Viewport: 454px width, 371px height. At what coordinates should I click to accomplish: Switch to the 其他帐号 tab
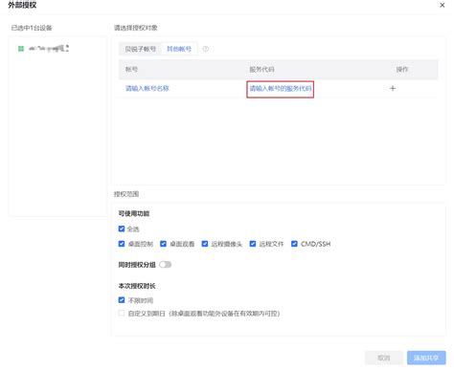click(179, 49)
